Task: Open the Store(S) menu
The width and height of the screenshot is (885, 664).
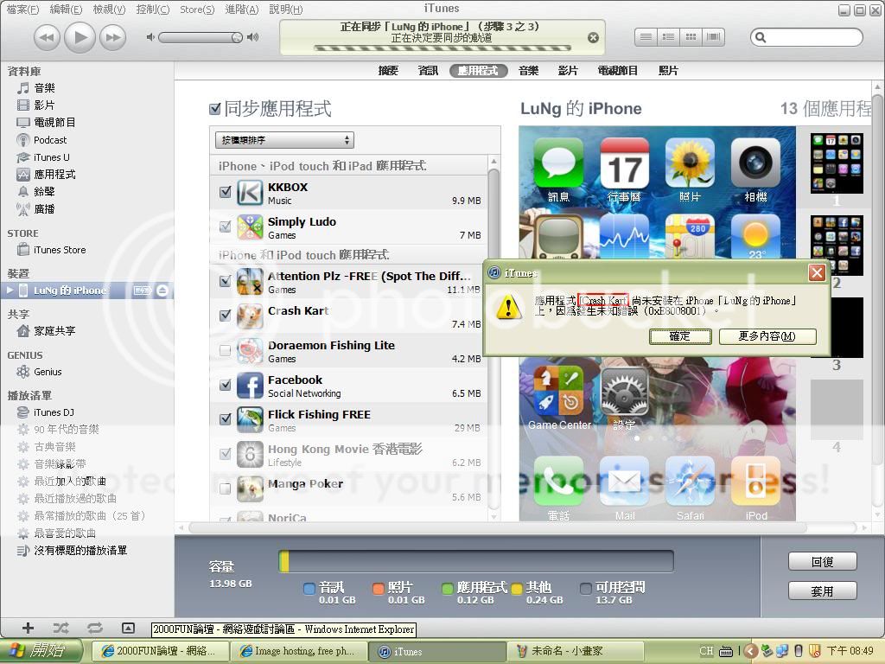Action: click(196, 10)
